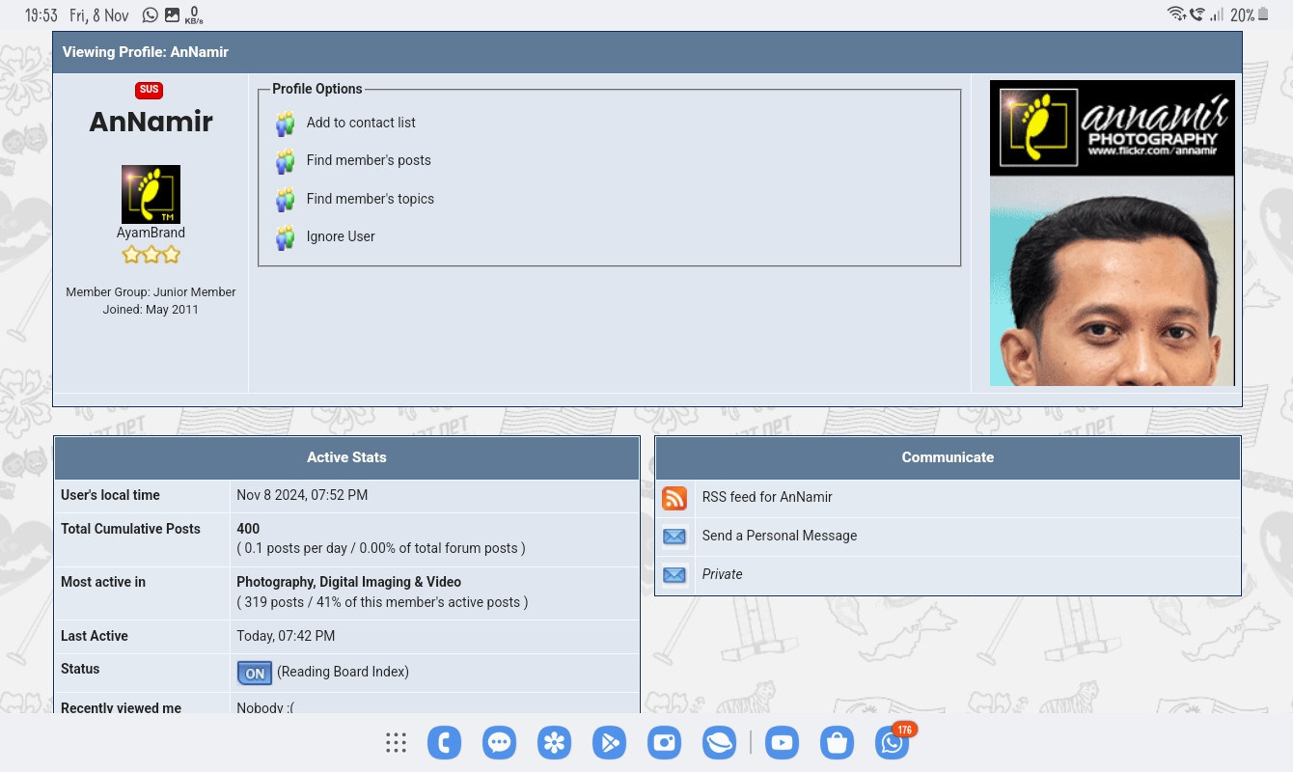Screen dimensions: 1293x772
Task: Click the icon beside Find member's topics
Action: click(x=285, y=200)
